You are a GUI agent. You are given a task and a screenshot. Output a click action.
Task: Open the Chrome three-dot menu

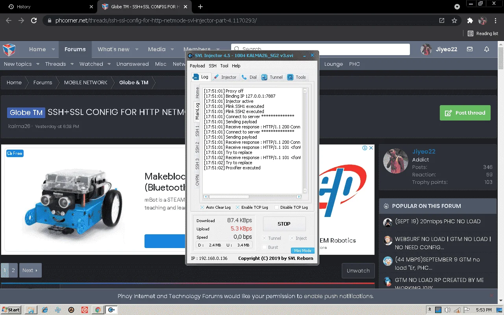tap(495, 20)
